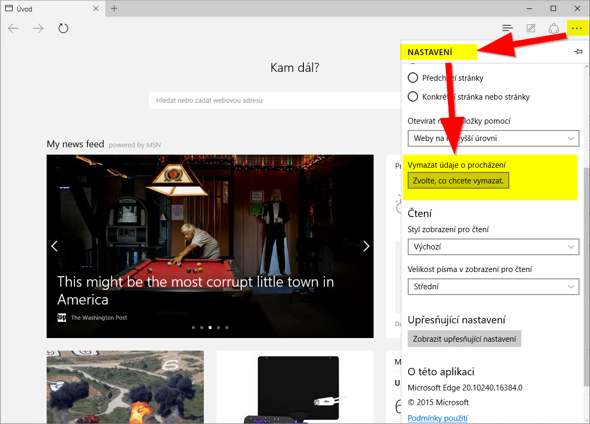Pin the Nastavení settings pane

point(578,51)
